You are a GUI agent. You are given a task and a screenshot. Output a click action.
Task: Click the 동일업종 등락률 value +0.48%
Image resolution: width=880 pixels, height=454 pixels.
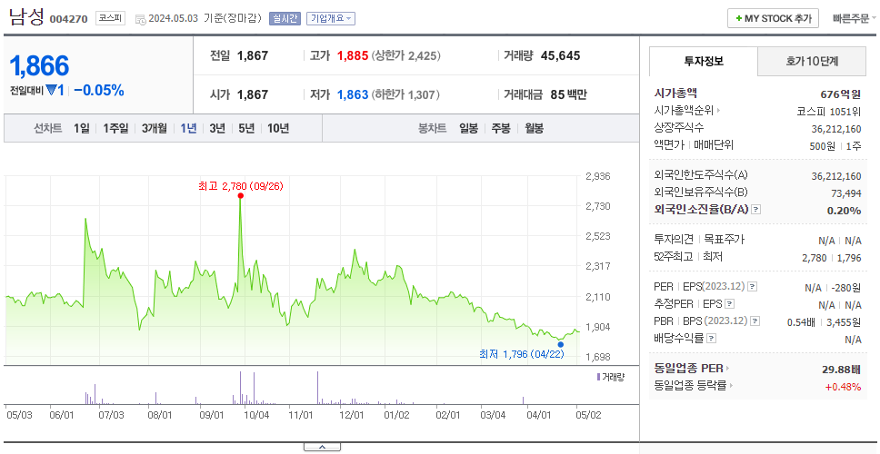click(843, 387)
